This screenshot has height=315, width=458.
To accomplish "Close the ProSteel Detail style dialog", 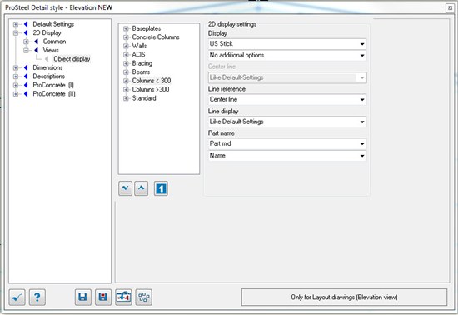I will [x=450, y=7].
